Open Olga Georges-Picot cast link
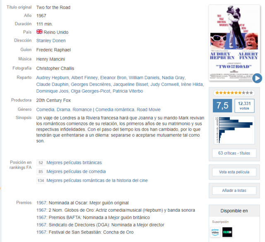The height and width of the screenshot is (242, 265). point(90,91)
